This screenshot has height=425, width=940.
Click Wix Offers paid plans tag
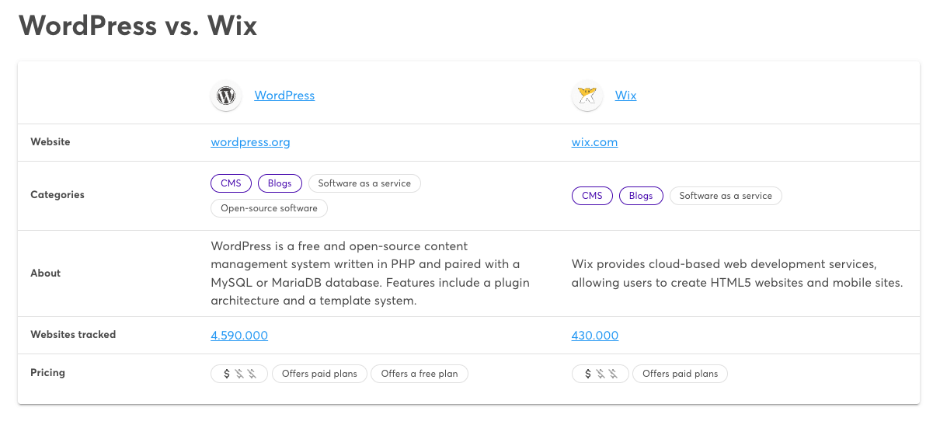(x=681, y=374)
